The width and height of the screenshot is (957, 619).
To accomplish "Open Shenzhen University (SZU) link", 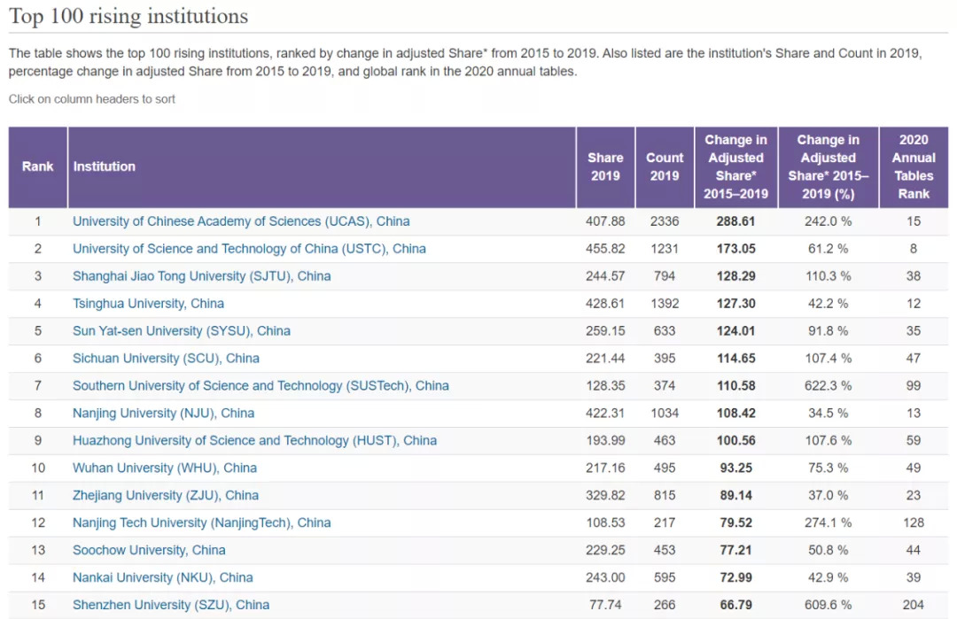I will tap(171, 605).
